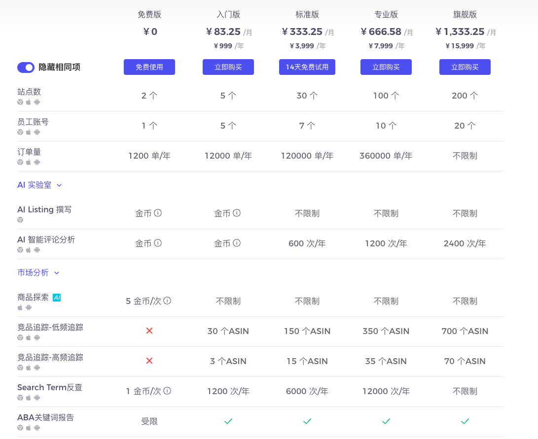This screenshot has height=439, width=538.
Task: Click the ABA关键词报告 checkmark under 旗舰版
Action: (x=465, y=421)
